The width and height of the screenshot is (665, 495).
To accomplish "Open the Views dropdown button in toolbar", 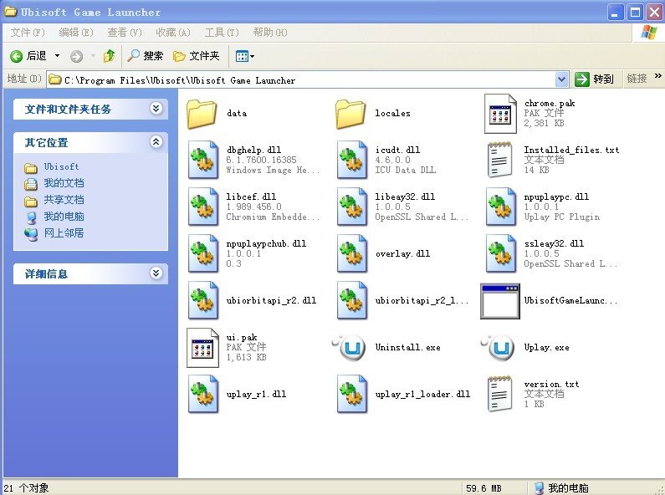I will tap(244, 56).
